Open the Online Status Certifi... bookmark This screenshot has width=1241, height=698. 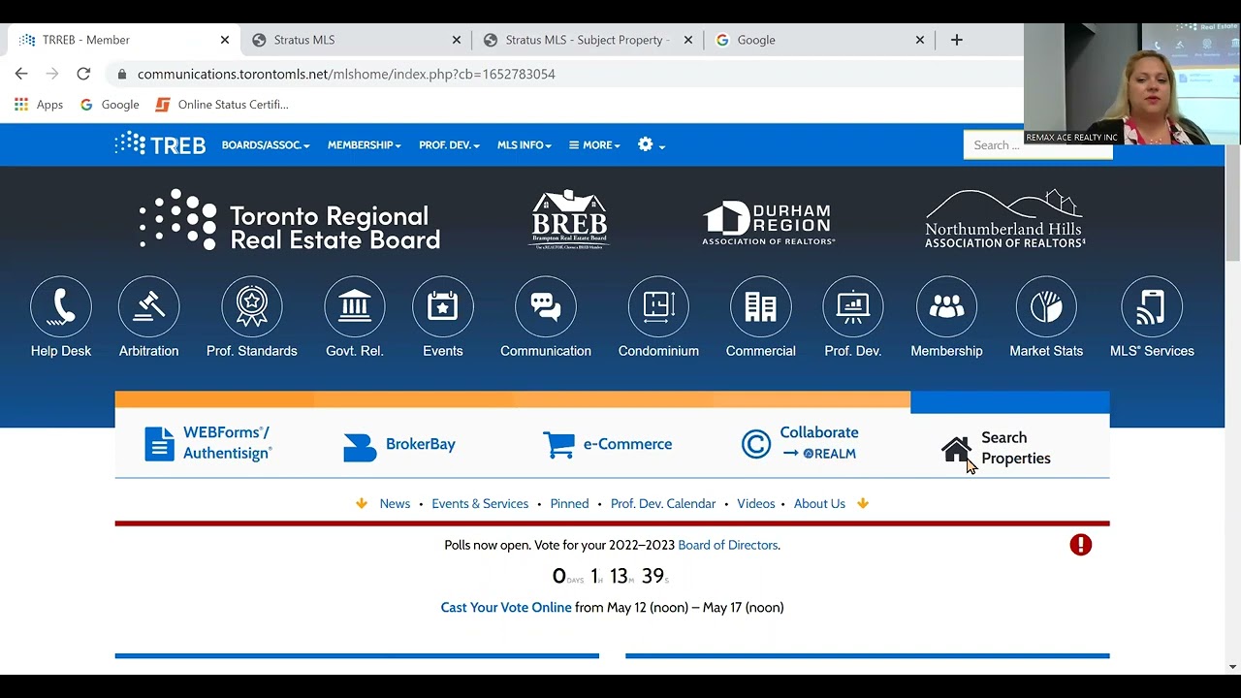coord(222,105)
